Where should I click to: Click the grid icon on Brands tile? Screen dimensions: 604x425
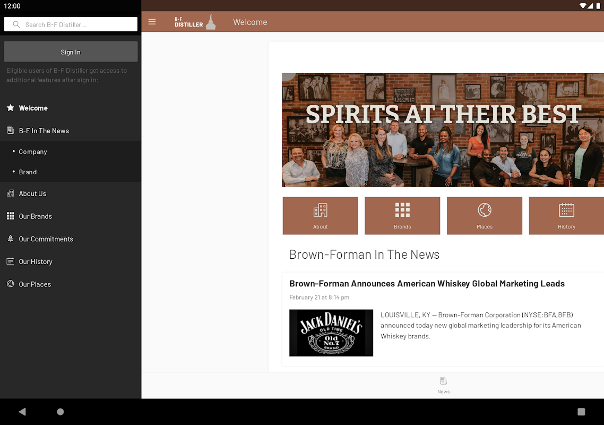(402, 210)
